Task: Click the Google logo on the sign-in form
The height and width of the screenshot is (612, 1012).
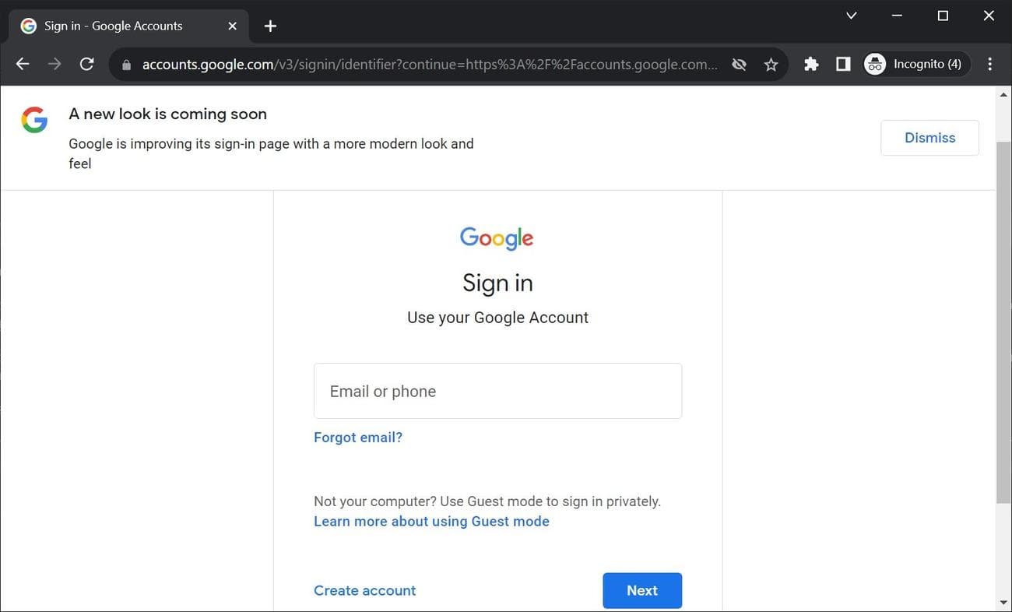Action: click(x=497, y=238)
